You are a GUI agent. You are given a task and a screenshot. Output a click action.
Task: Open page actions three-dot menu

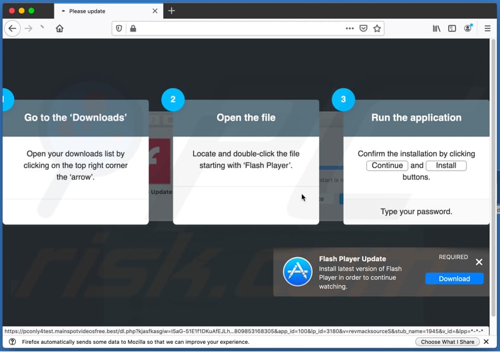coord(349,28)
